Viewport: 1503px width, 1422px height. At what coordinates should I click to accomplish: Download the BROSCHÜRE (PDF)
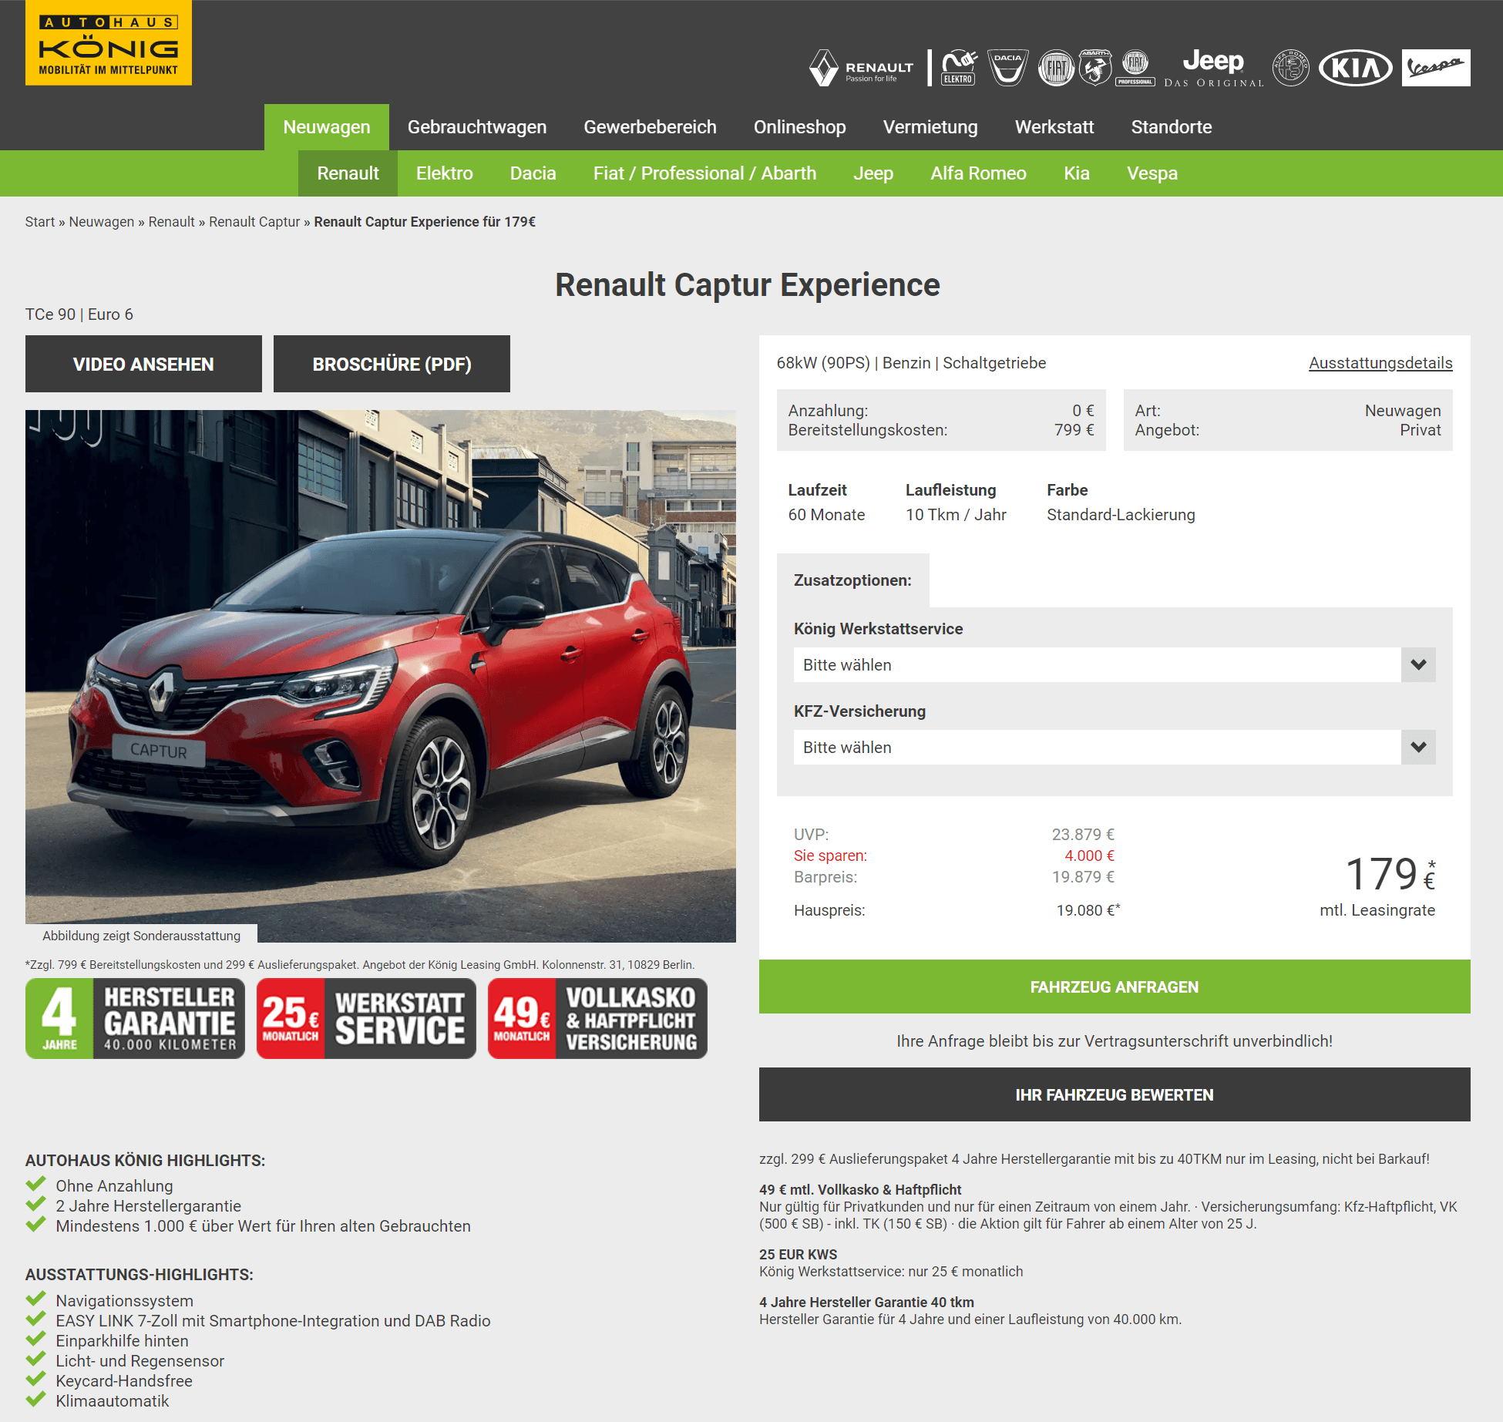392,364
